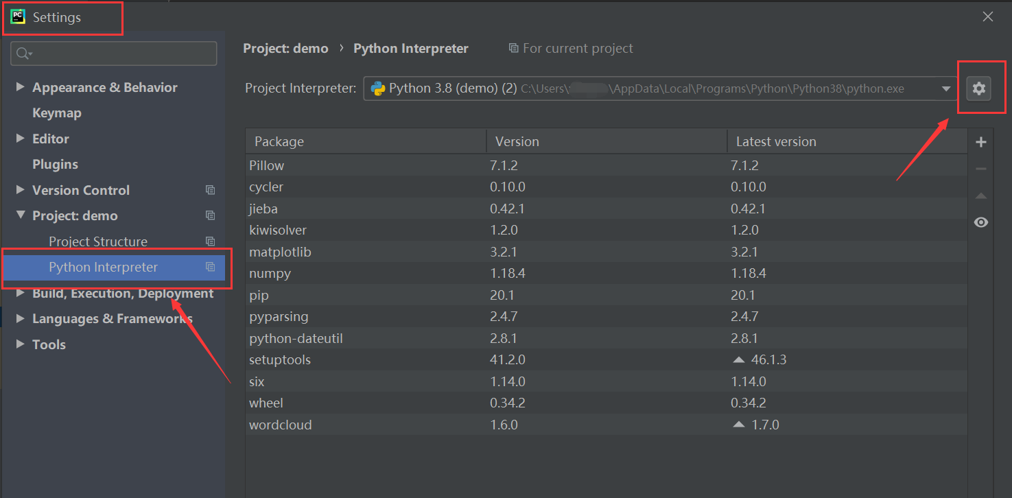Expand the Languages & Frameworks section
This screenshot has height=498, width=1012.
pos(20,318)
